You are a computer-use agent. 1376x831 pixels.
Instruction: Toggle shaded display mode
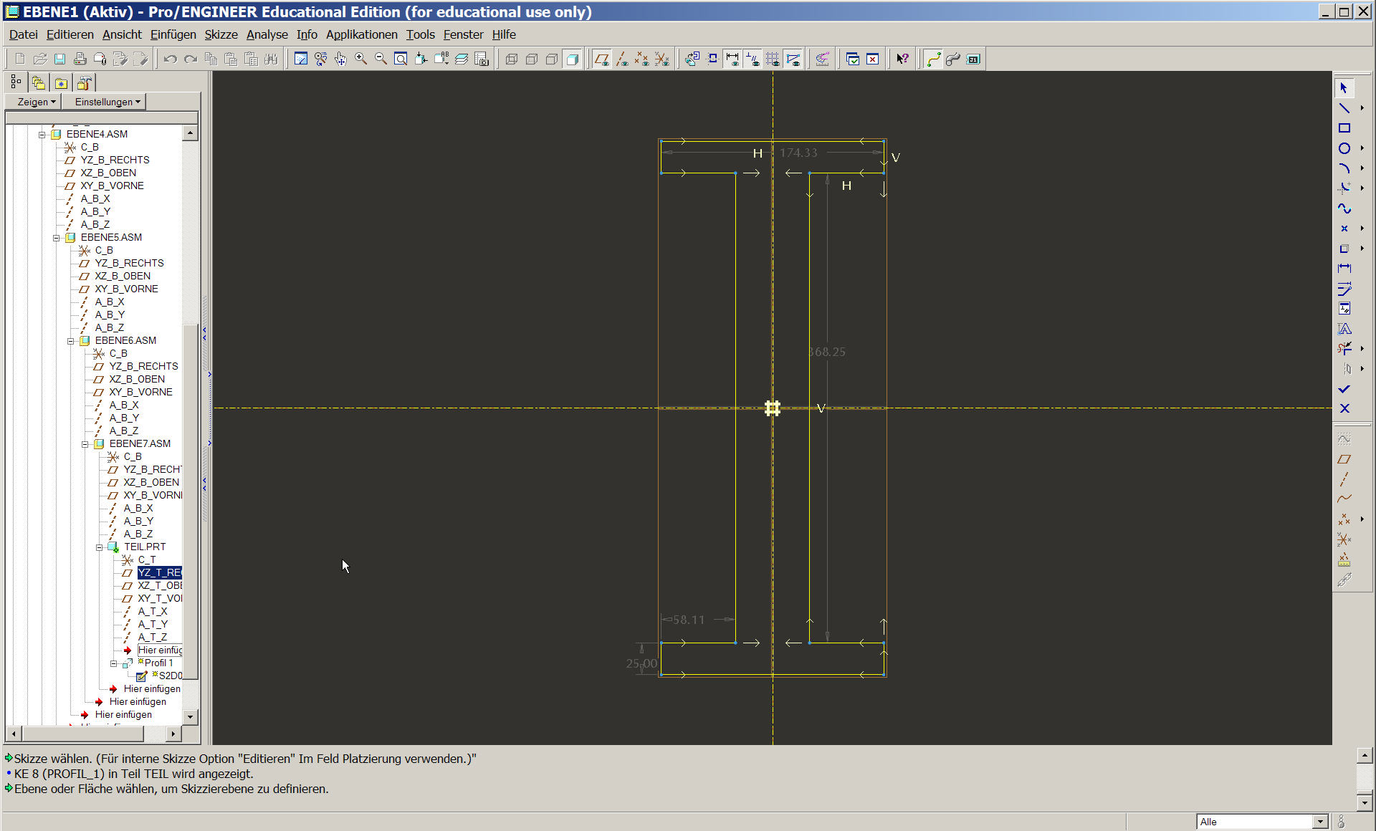click(x=572, y=59)
